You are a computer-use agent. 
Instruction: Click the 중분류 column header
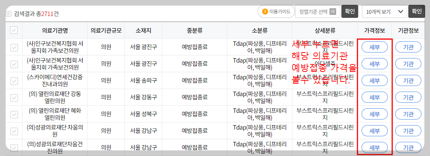(x=194, y=30)
